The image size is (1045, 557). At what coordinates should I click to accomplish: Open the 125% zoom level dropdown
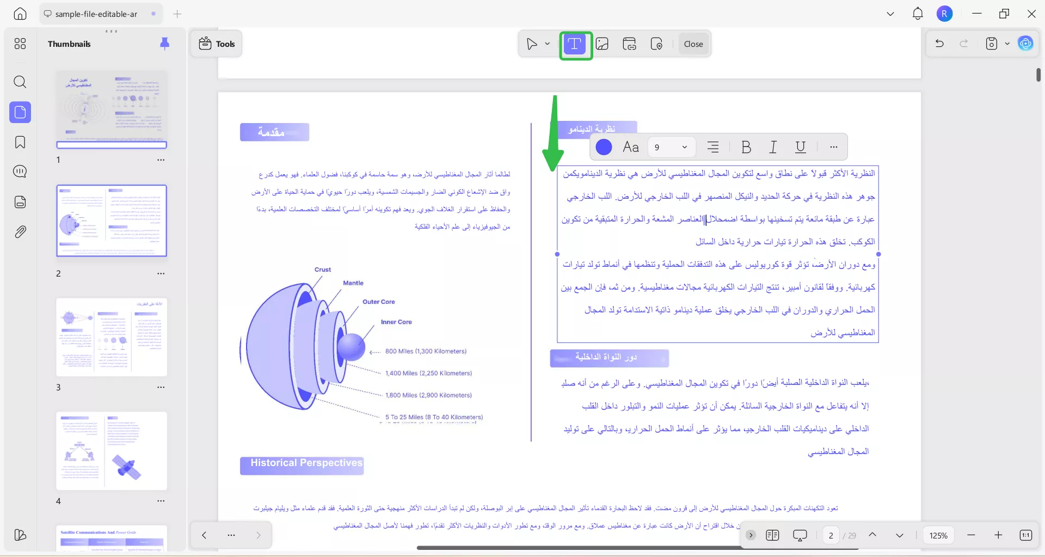pyautogui.click(x=938, y=535)
